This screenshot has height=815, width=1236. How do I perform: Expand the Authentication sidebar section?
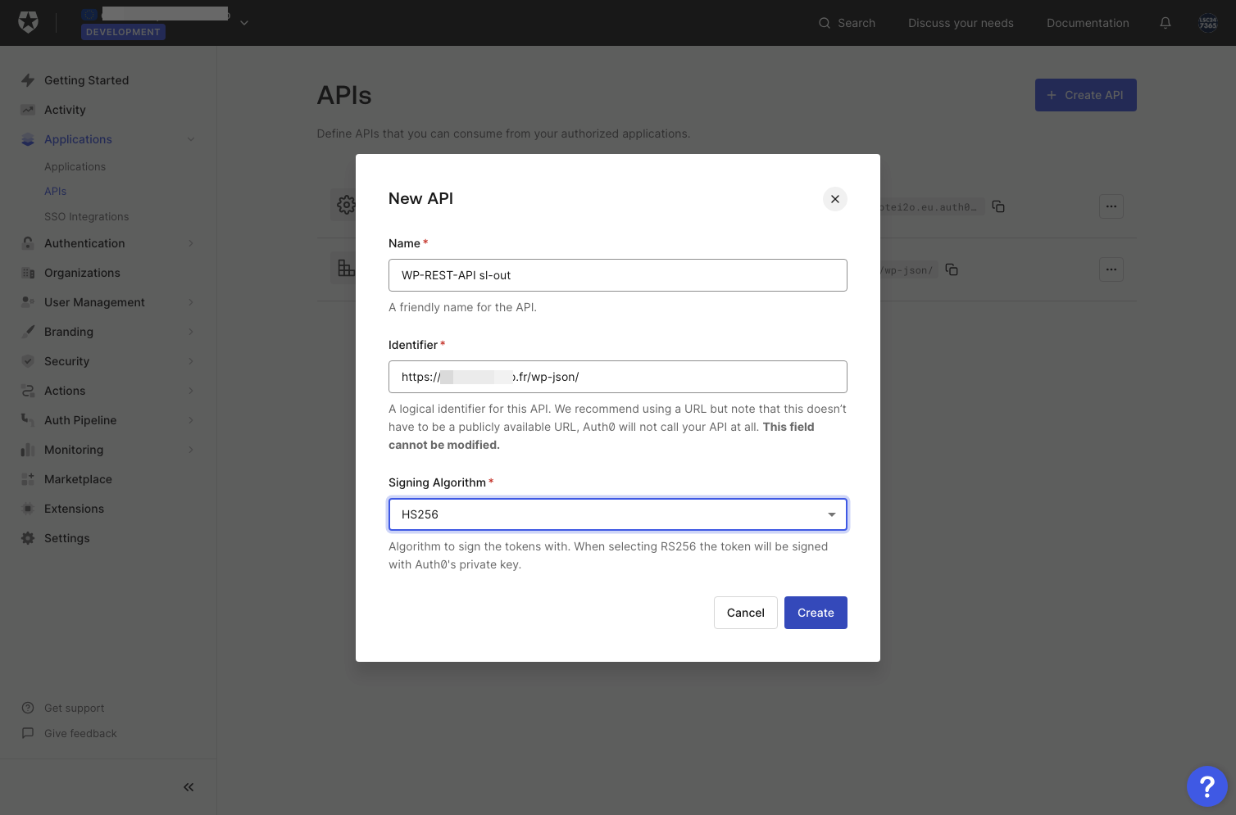191,243
